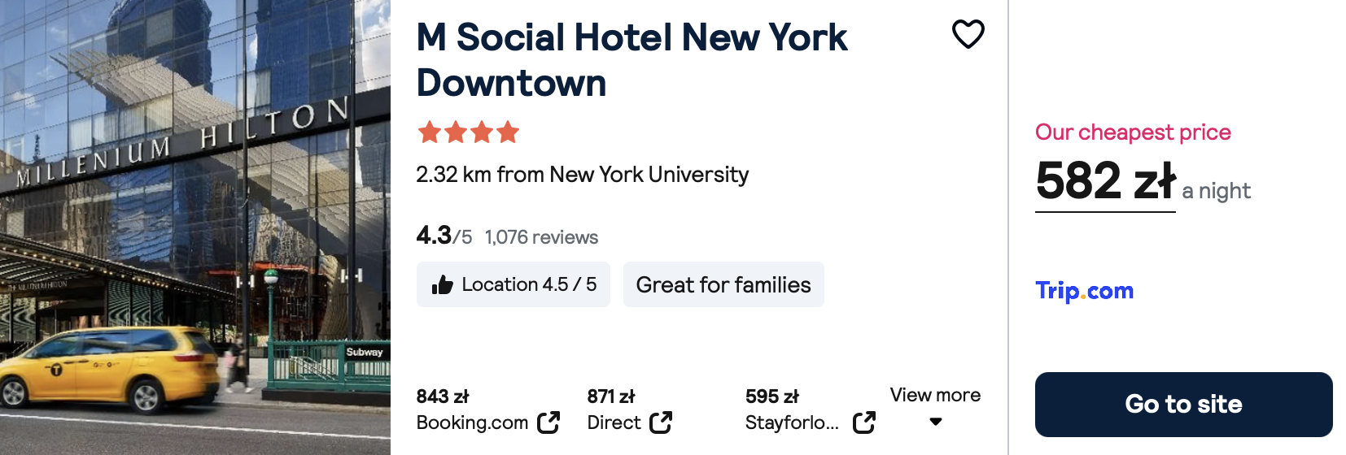The height and width of the screenshot is (455, 1346).
Task: Click the Great for families tag
Action: pyautogui.click(x=723, y=284)
